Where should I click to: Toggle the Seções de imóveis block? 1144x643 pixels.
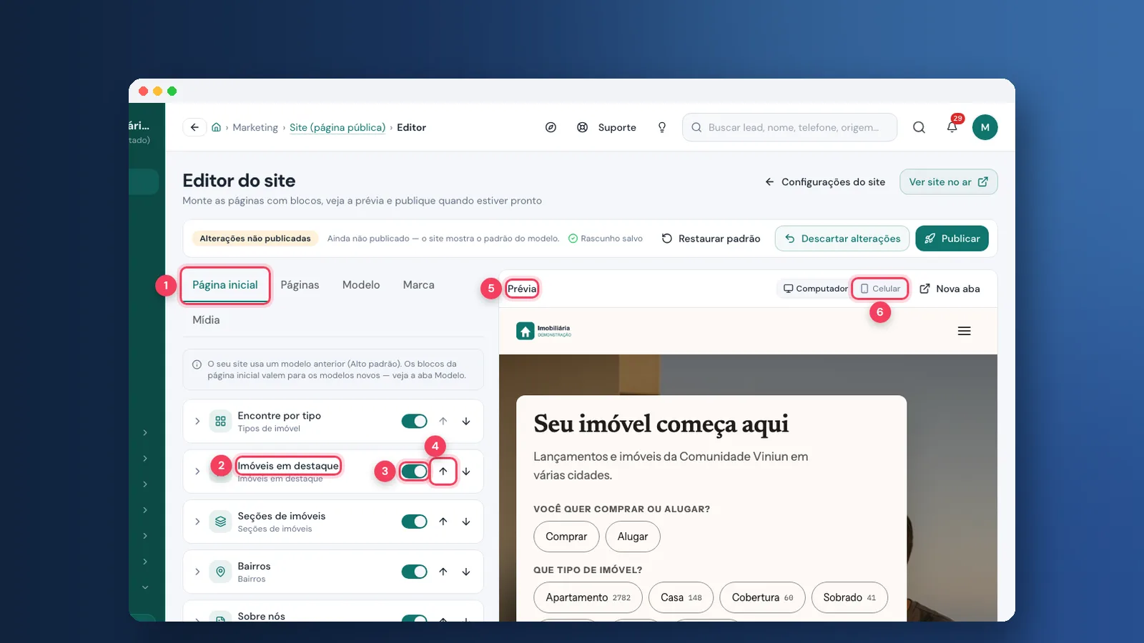point(414,522)
